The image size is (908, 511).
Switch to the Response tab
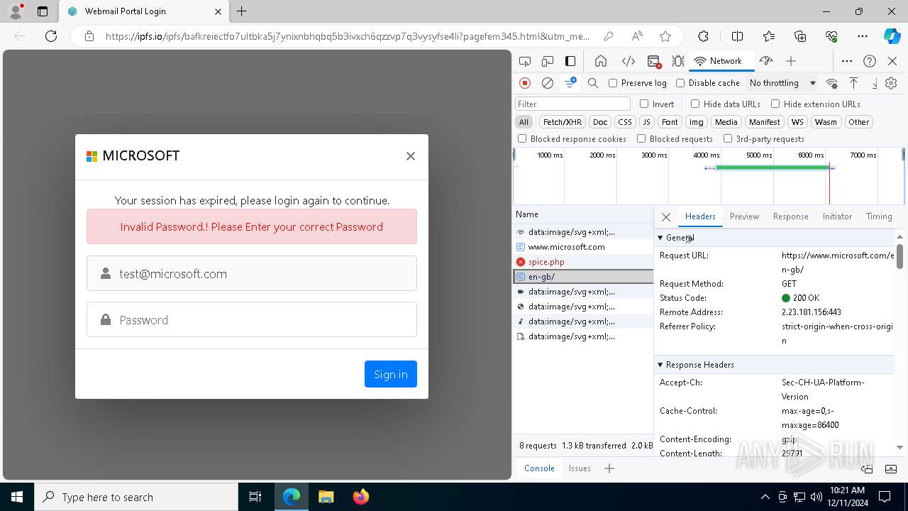tap(790, 216)
